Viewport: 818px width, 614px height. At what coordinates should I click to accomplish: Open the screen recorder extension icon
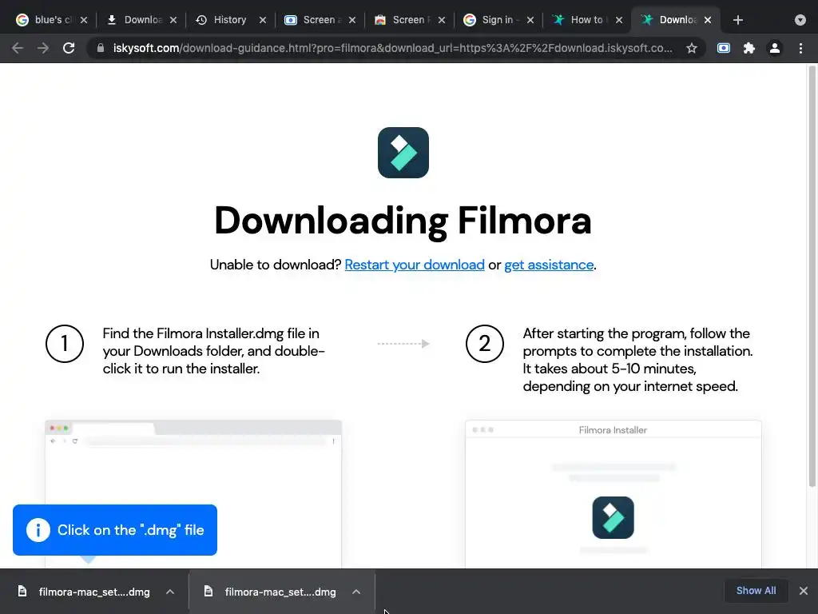point(724,48)
